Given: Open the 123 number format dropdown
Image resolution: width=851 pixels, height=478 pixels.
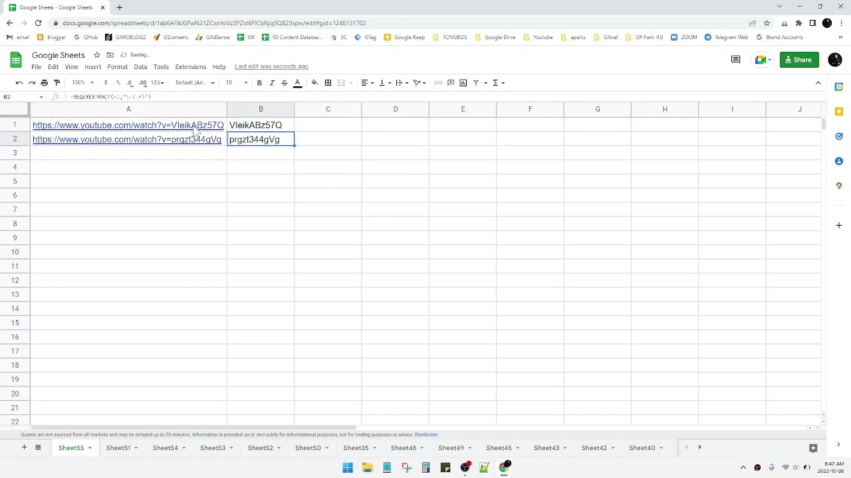Looking at the screenshot, I should (158, 83).
